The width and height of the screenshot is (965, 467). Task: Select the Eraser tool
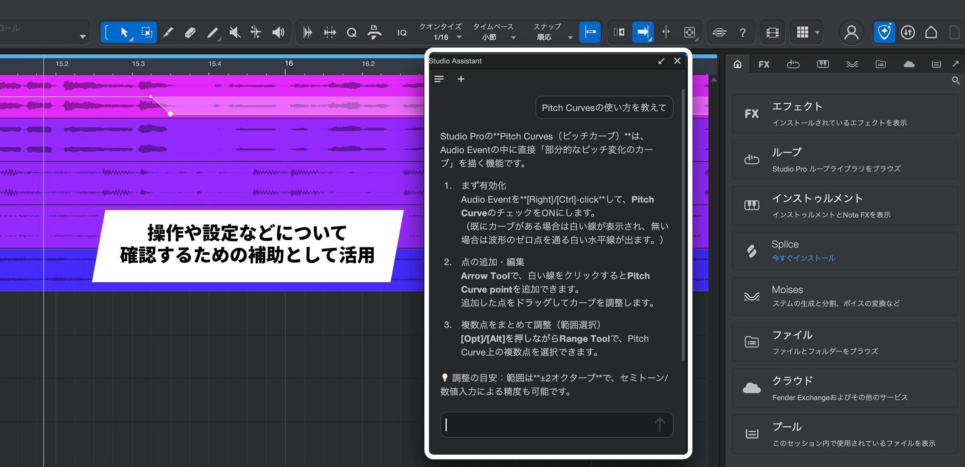click(190, 32)
